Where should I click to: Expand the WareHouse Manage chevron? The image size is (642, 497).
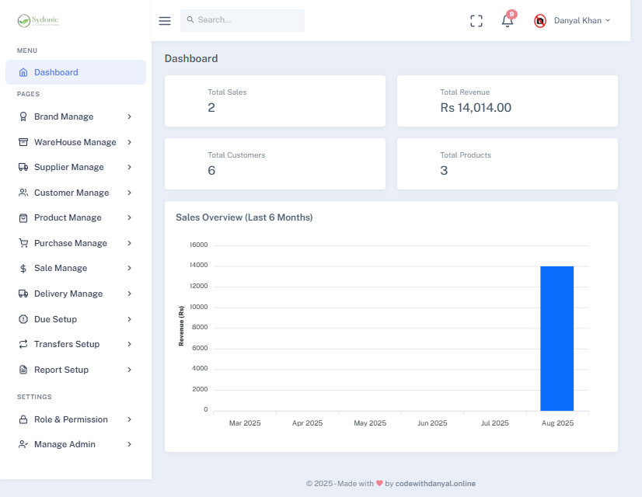129,142
